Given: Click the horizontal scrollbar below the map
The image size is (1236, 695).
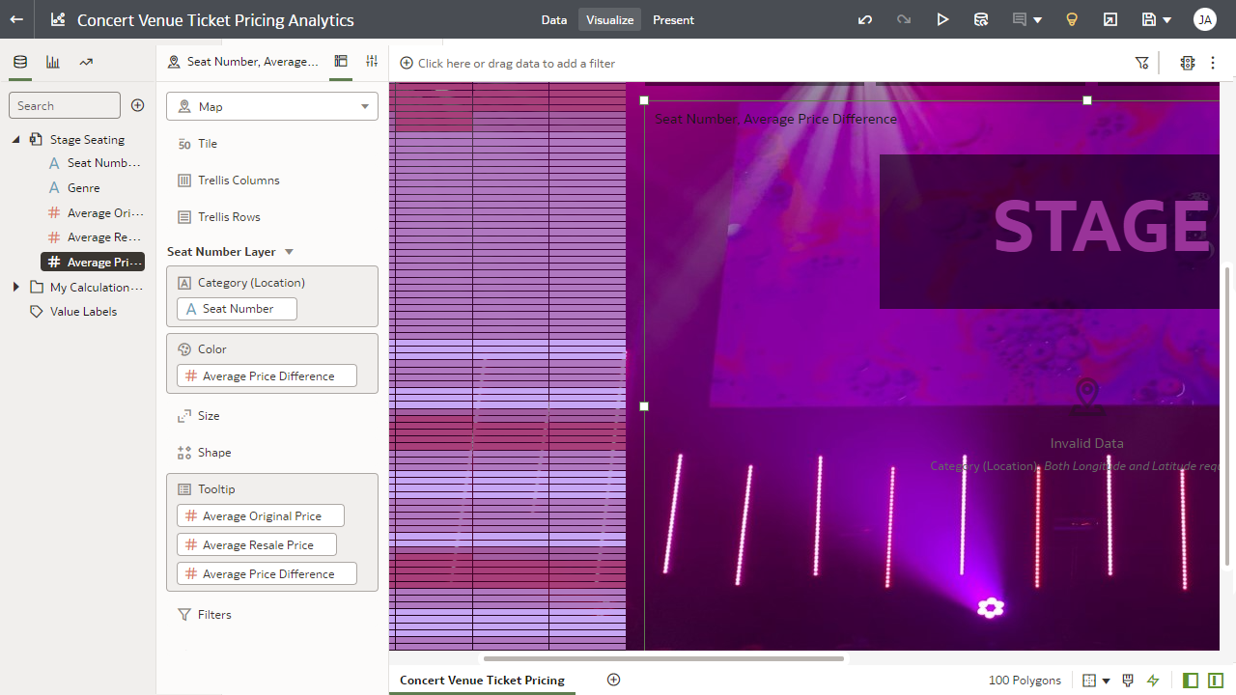Looking at the screenshot, I should [x=662, y=658].
